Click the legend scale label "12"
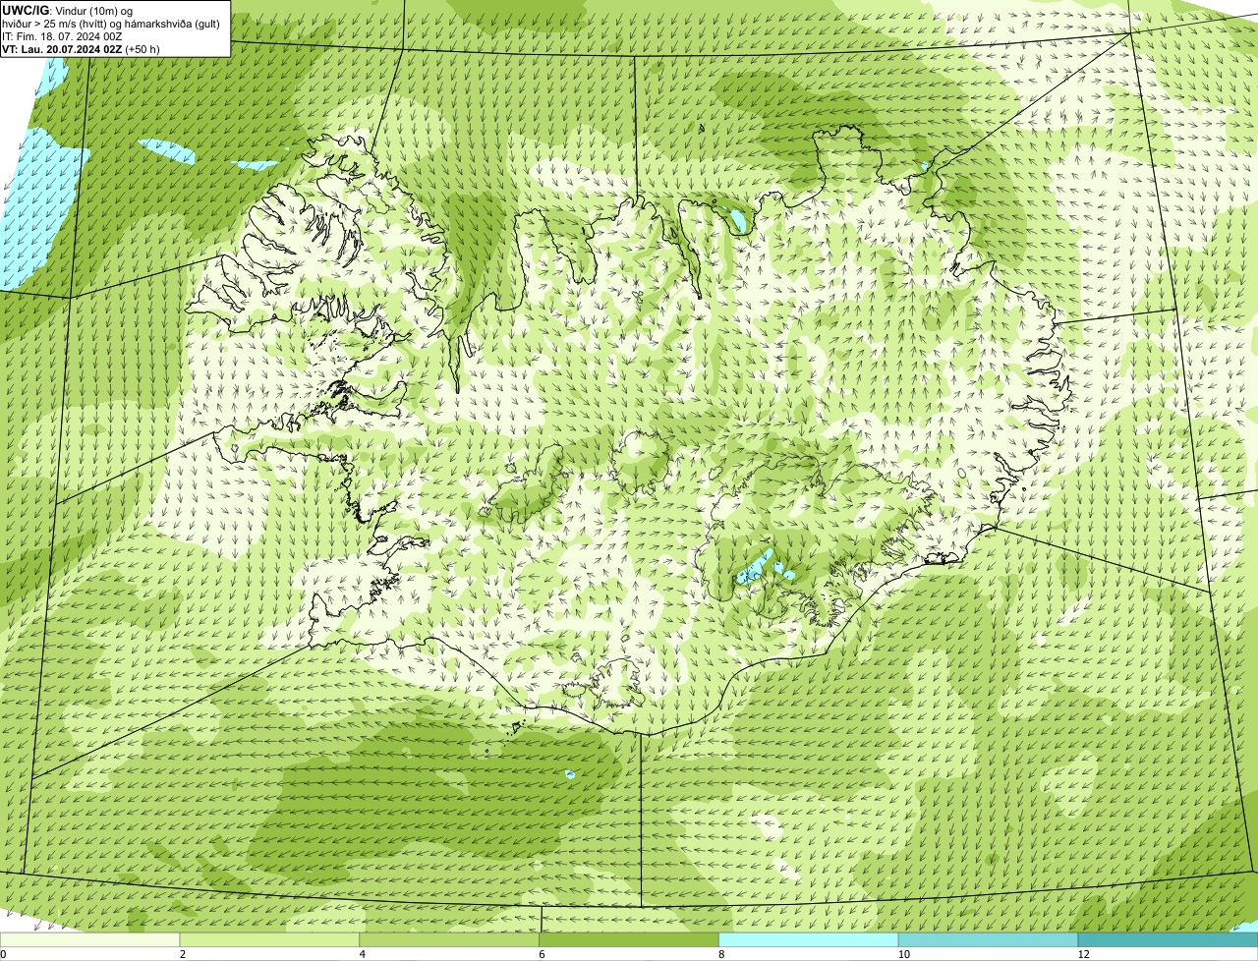Viewport: 1258px width, 961px height. [x=1083, y=954]
